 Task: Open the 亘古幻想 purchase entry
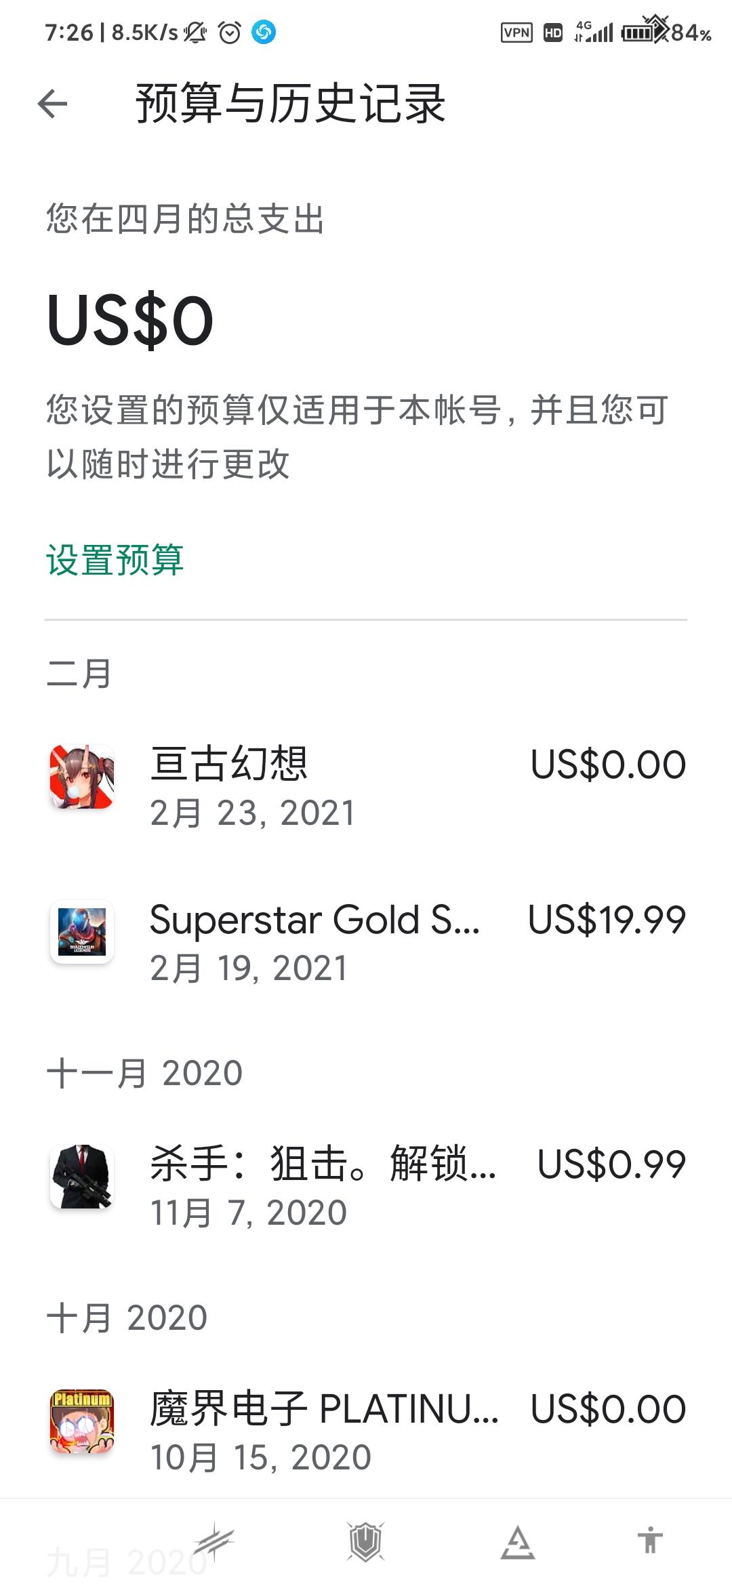[366, 786]
